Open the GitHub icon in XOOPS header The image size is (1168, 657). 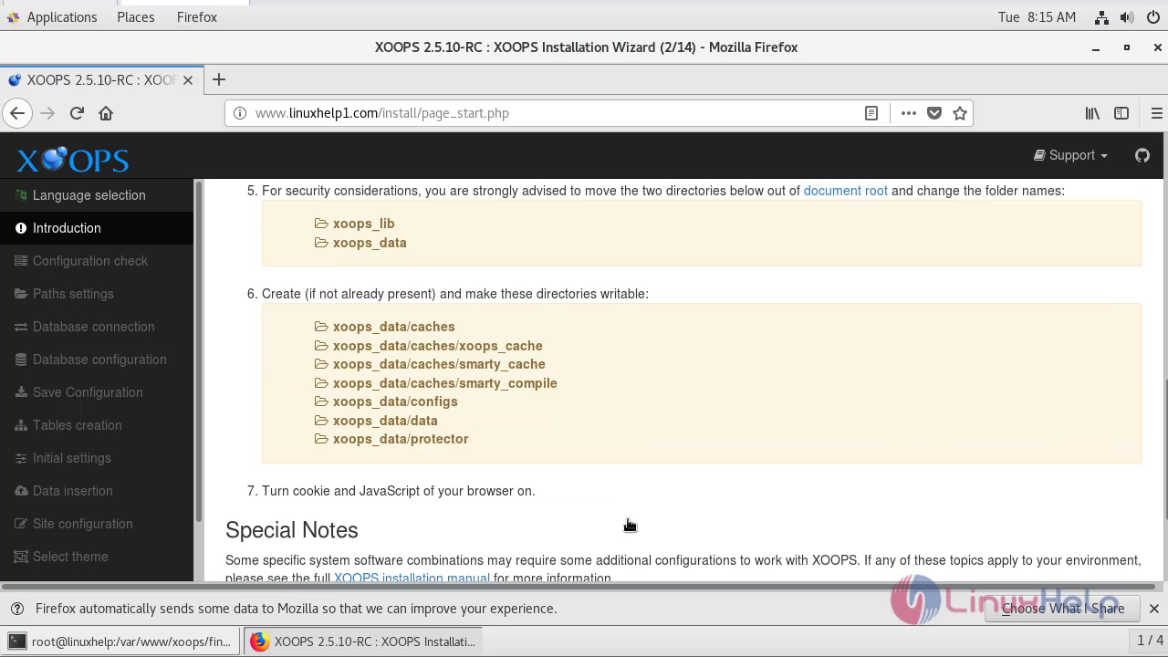click(1142, 155)
